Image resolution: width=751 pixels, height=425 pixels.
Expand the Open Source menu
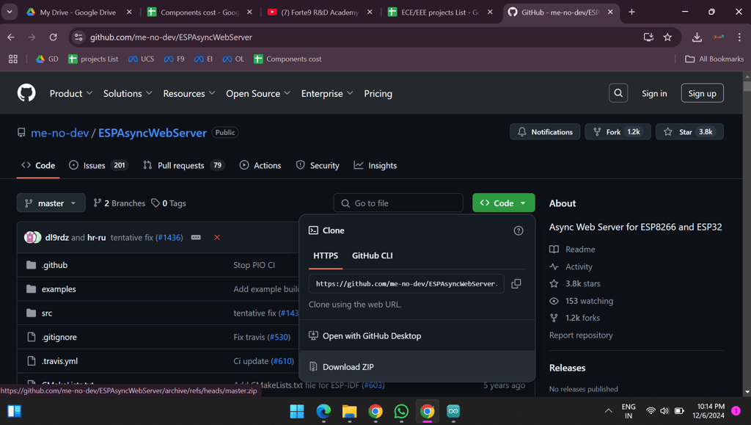coord(257,93)
